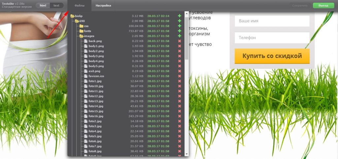
Task: Switch editor to html mode
Action: tap(43, 5)
